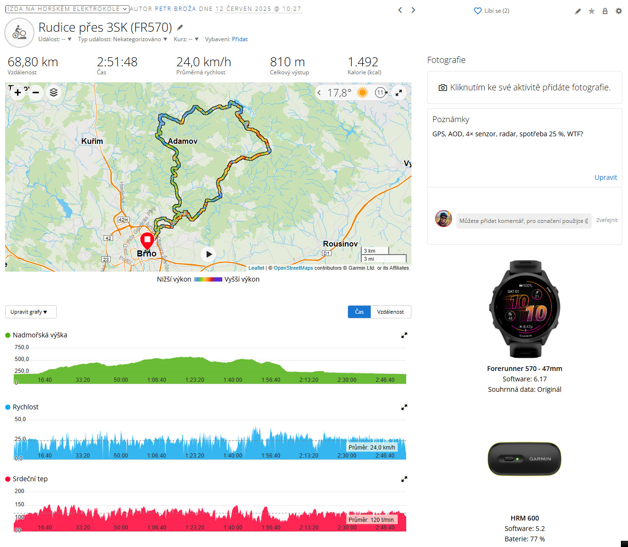Open the activity type dropdown at top
This screenshot has height=547, width=628.
[67, 9]
